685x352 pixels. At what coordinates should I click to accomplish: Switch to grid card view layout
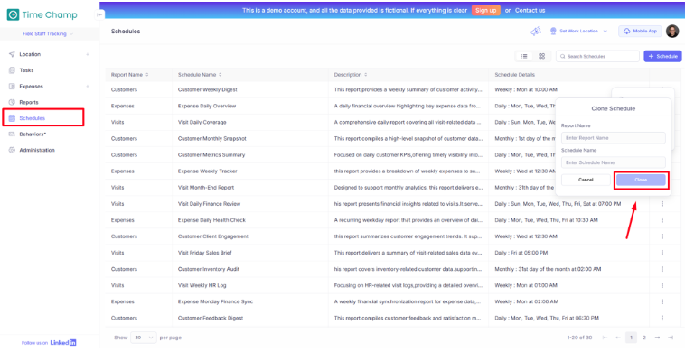click(541, 56)
